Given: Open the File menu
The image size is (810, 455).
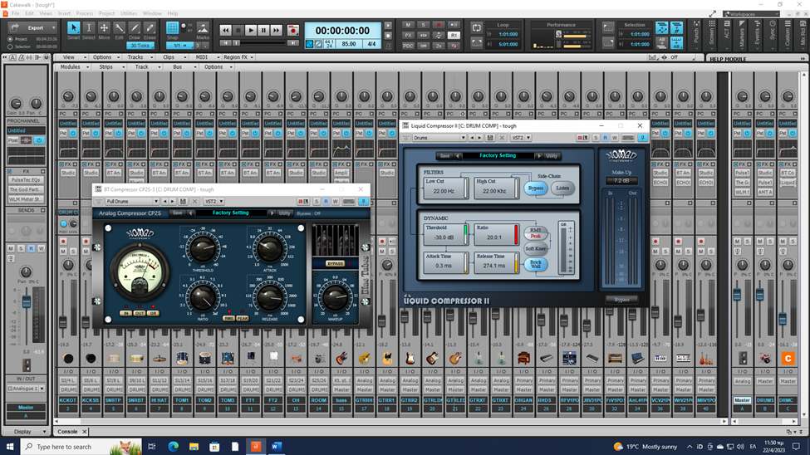Looking at the screenshot, I should [16, 13].
